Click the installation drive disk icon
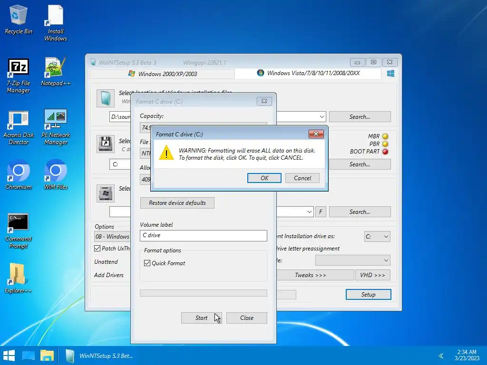Screen dimensions: 487x365 pos(105,193)
